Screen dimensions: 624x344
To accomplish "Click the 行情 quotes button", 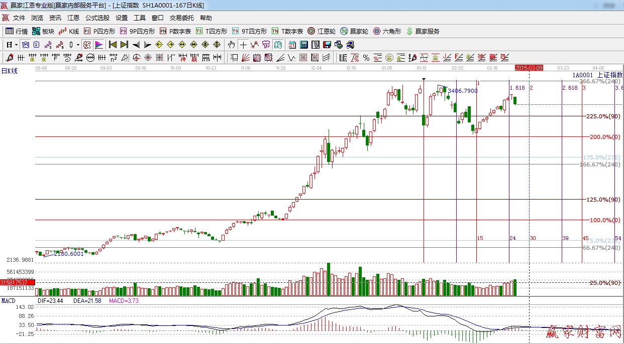I will coord(17,31).
